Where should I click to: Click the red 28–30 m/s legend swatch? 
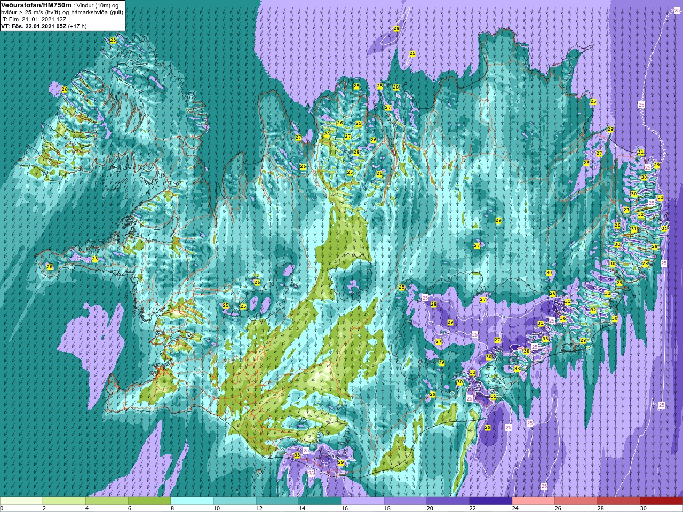[x=619, y=500]
